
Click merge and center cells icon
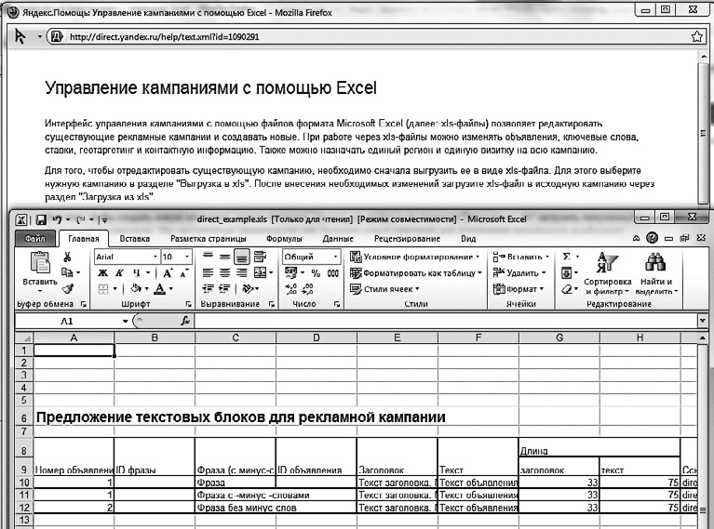tap(260, 273)
